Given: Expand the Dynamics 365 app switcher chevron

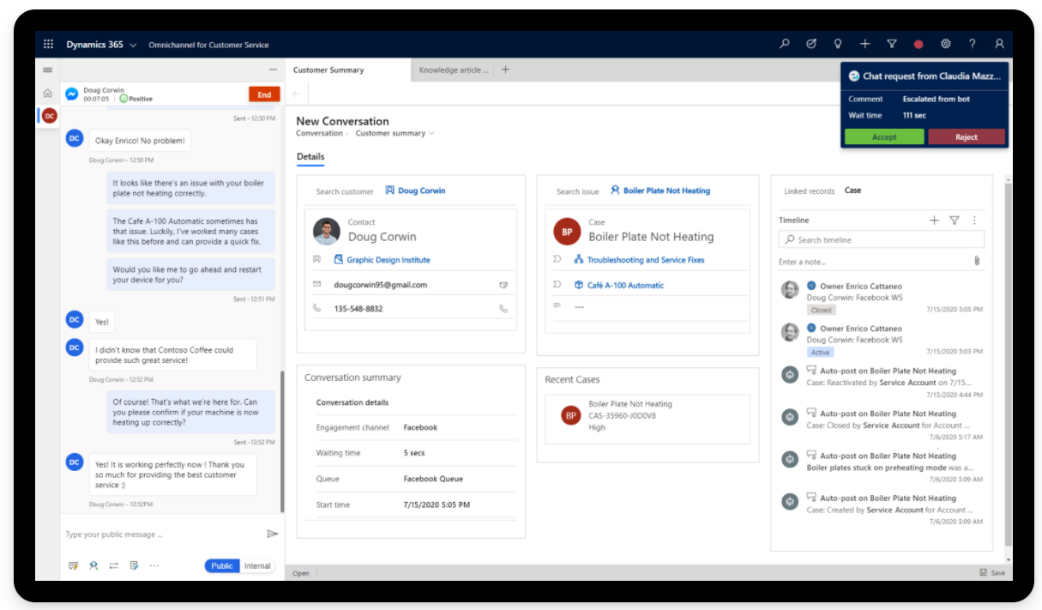Looking at the screenshot, I should tap(133, 45).
